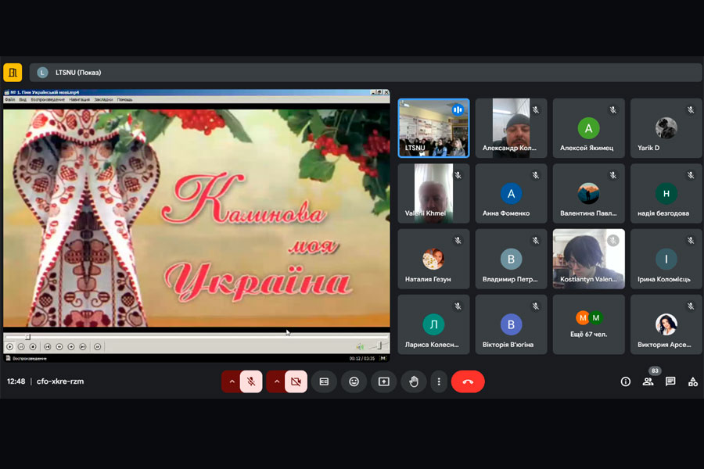Leave the call with red hang-up button
This screenshot has height=469, width=704.
tap(468, 381)
